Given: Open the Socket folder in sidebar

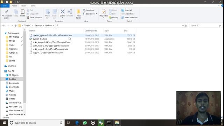Looking at the screenshot, I should point(12,61).
